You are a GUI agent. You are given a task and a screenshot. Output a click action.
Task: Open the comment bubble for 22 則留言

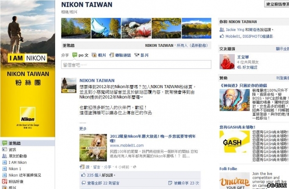tap(84, 183)
